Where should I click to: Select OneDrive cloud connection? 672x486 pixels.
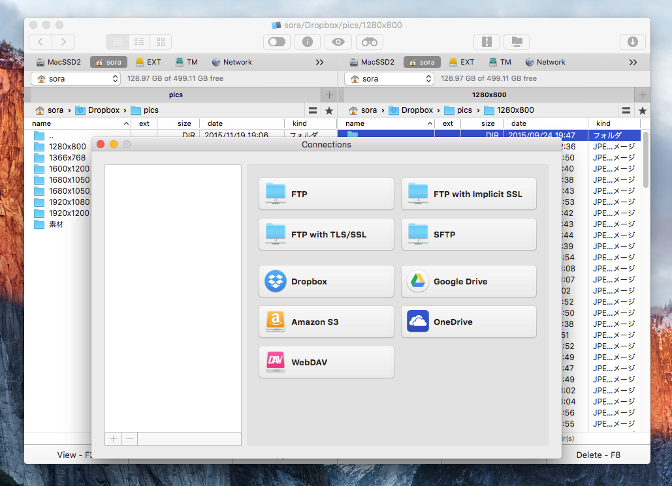[468, 322]
